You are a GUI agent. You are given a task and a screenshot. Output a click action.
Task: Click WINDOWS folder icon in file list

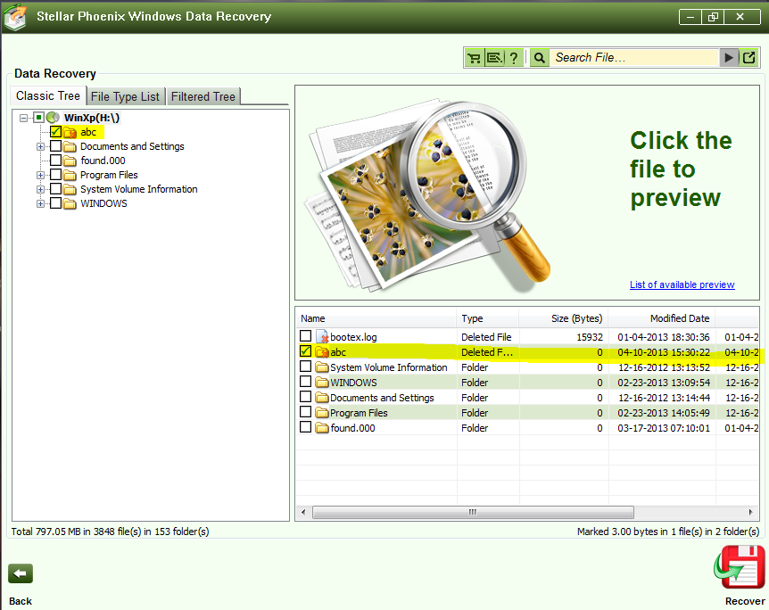[x=322, y=383]
